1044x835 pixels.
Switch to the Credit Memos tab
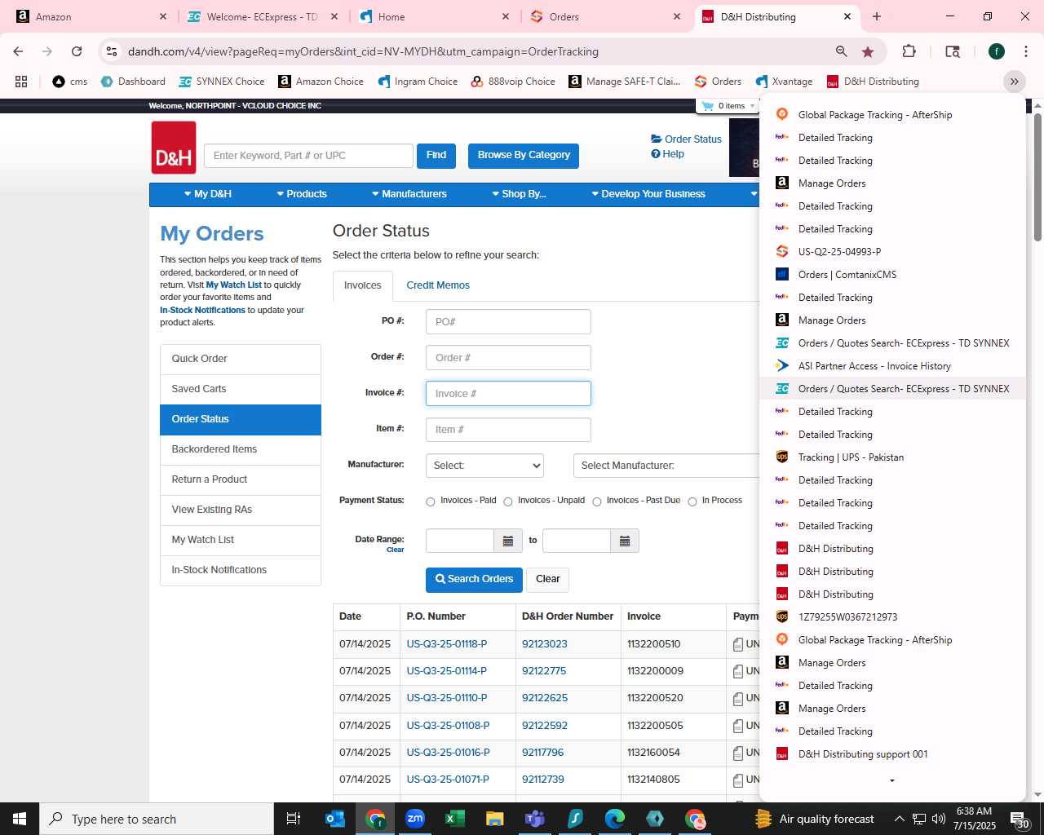coord(438,285)
